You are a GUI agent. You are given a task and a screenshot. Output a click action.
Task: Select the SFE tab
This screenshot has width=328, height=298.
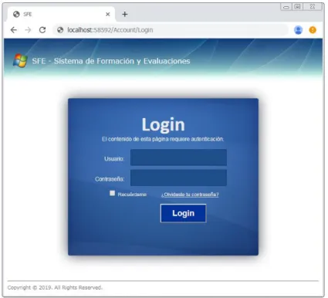tap(61, 15)
